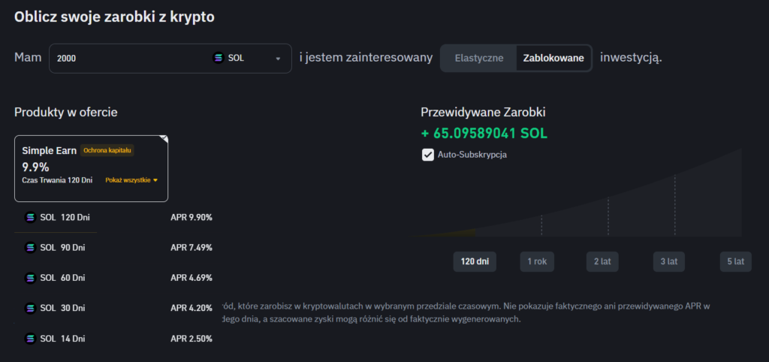Select the 120 dni time period tab
The height and width of the screenshot is (362, 769).
475,261
